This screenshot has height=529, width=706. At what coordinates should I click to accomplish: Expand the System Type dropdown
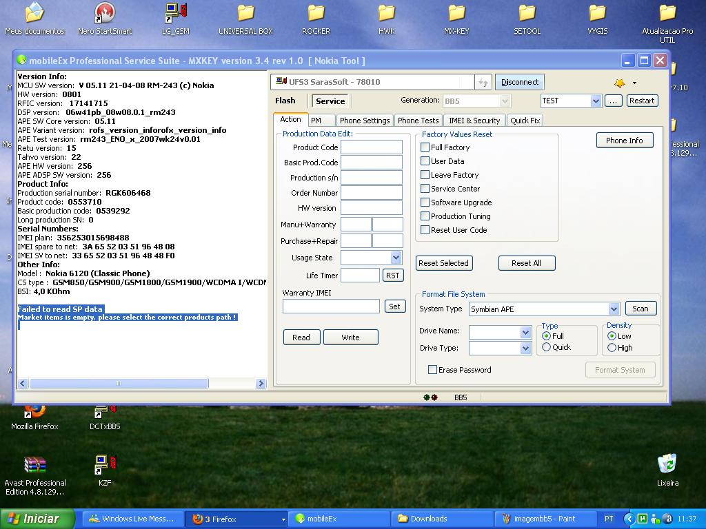pos(613,309)
